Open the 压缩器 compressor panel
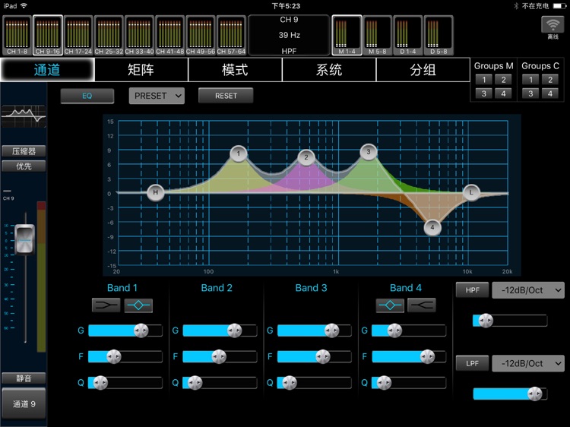Screen dimensions: 570x427 coord(24,150)
